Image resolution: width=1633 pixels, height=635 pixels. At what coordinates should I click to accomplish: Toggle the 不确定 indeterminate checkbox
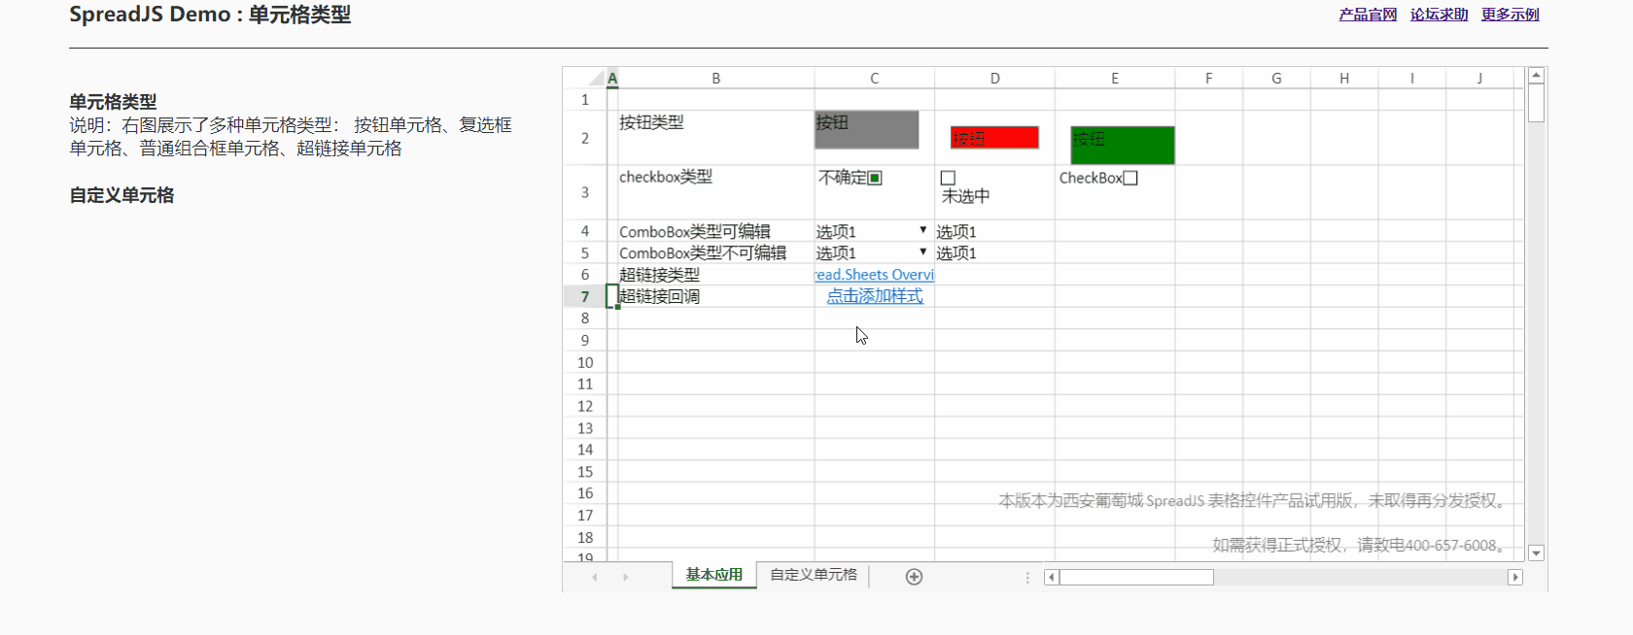[x=875, y=178]
